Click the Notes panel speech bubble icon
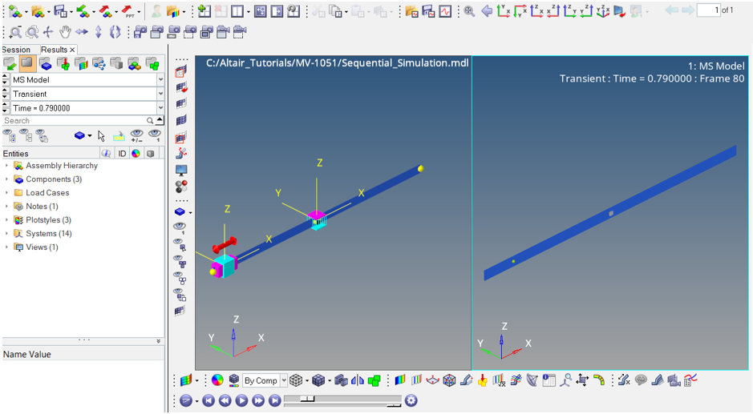This screenshot has height=414, width=753. pyautogui.click(x=641, y=380)
